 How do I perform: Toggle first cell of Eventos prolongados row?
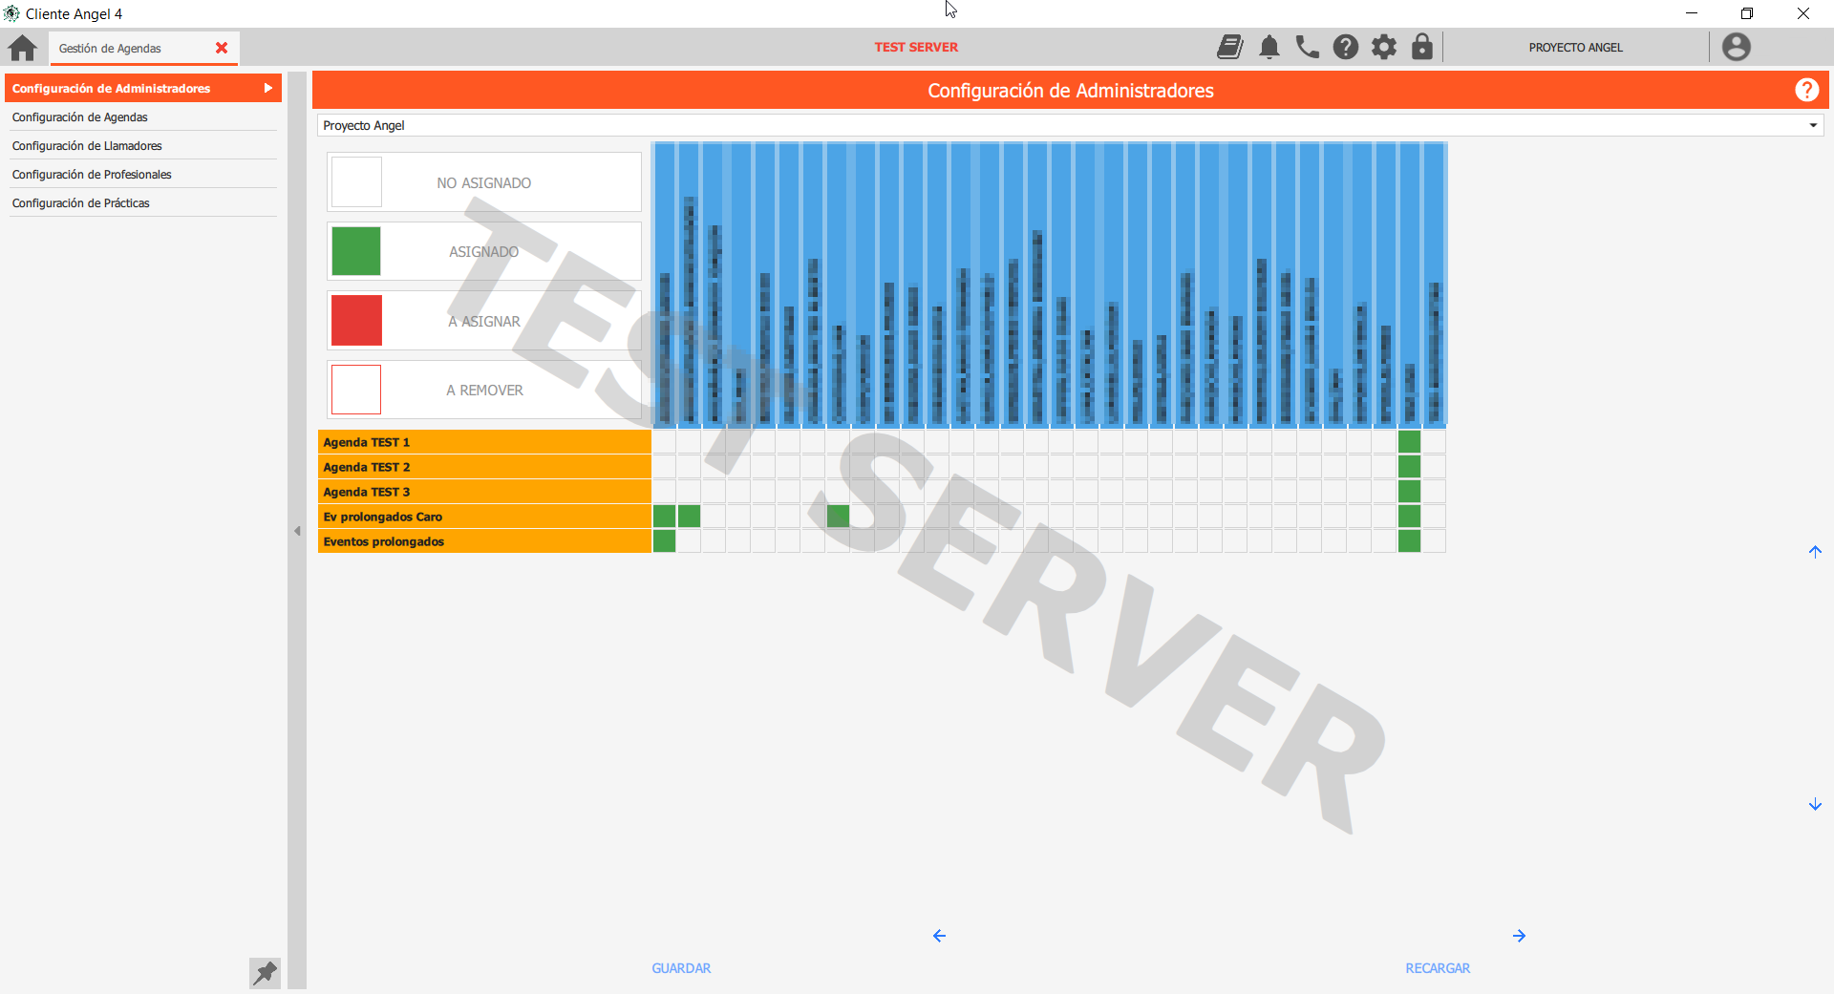click(x=664, y=541)
